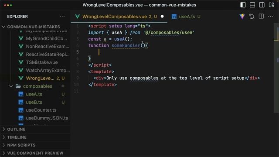Expand the VUE COMPONENT PREVIEW section
The image size is (279, 157).
35,153
